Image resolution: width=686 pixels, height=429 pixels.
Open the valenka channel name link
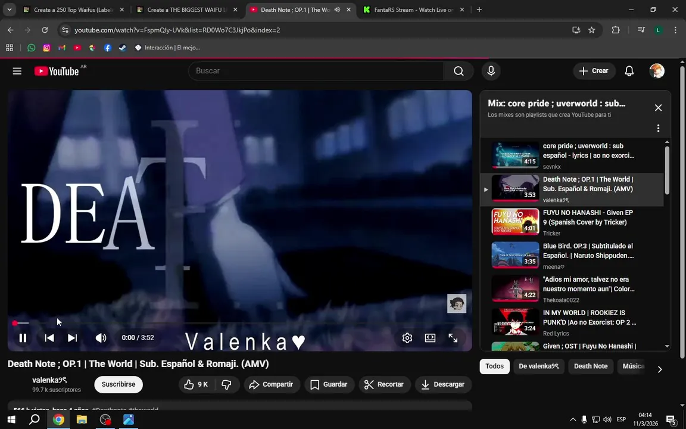click(x=49, y=380)
